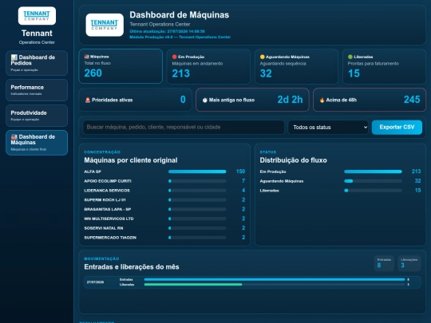Click the Máquinas por cliente original heading
This screenshot has height=323, width=431.
(131, 160)
